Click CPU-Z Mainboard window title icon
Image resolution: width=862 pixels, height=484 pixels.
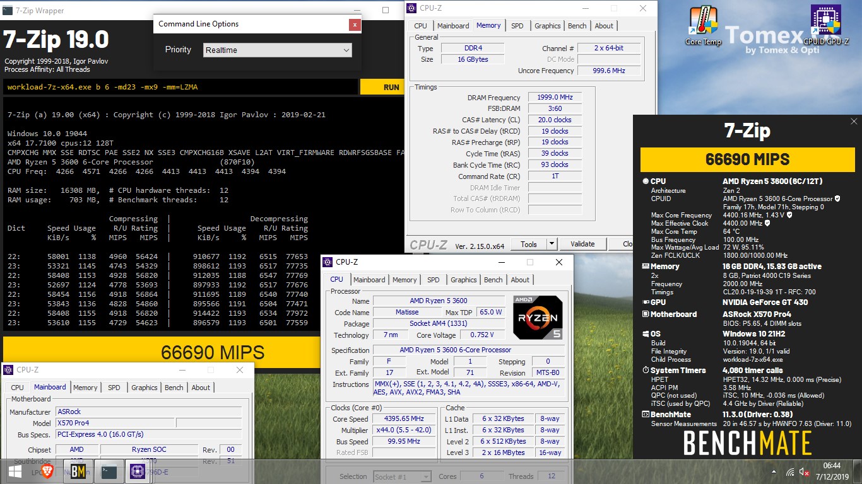pos(9,370)
